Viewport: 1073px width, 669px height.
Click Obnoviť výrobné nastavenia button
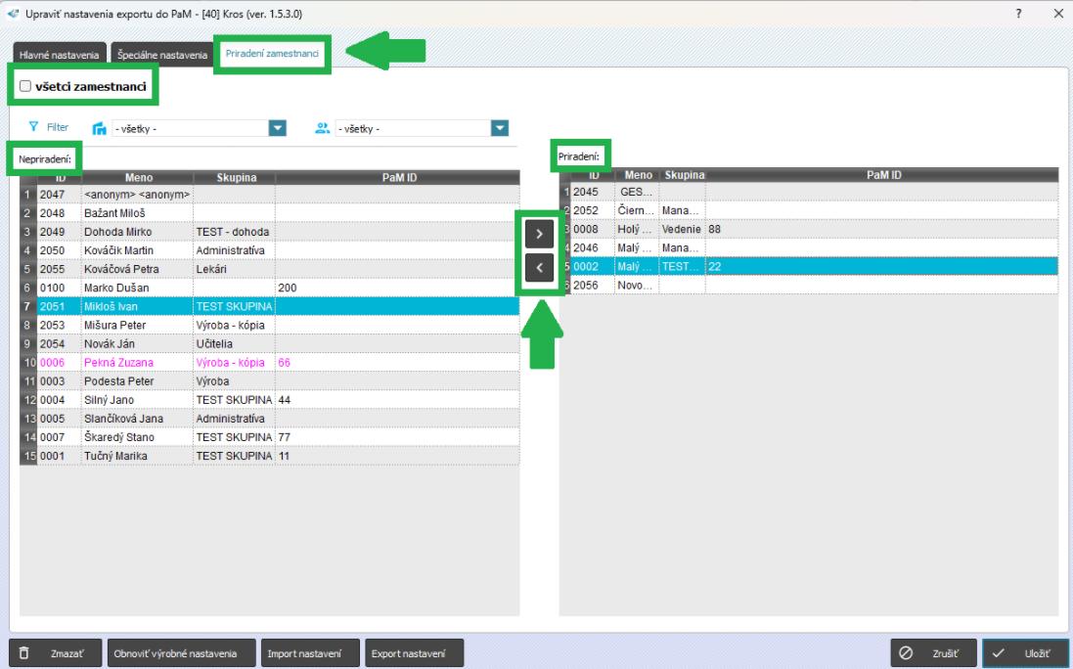176,652
